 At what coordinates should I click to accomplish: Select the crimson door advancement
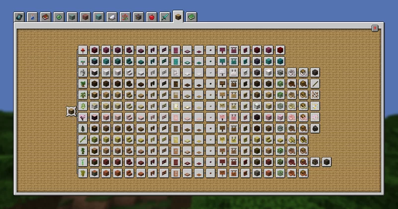coord(175,50)
